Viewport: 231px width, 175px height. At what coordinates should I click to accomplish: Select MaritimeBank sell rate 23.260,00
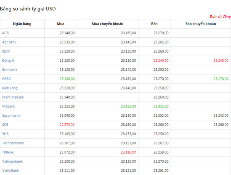(161, 97)
